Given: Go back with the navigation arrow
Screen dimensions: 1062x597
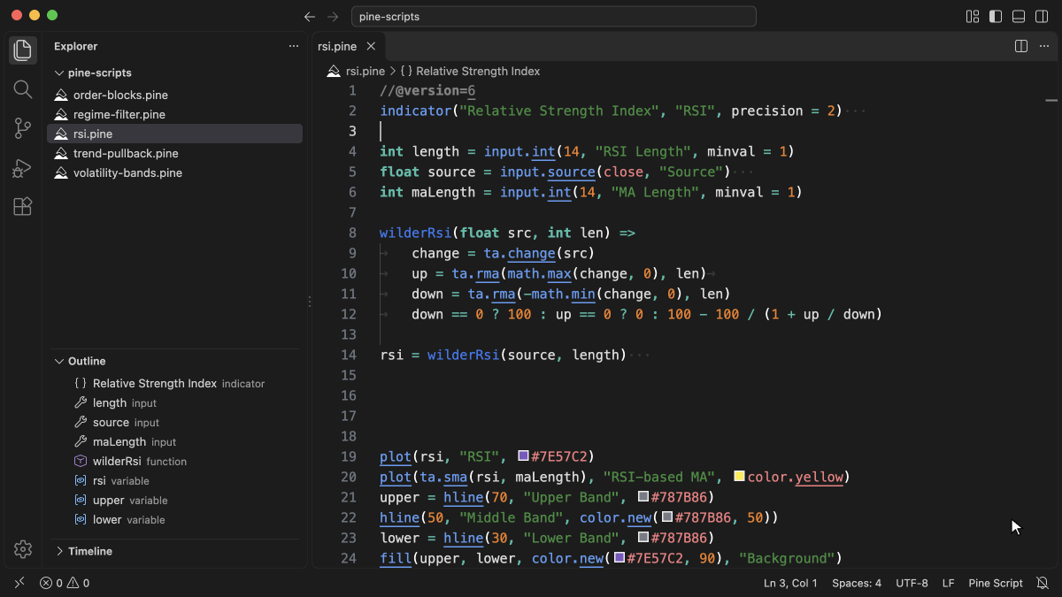Looking at the screenshot, I should click(x=309, y=16).
